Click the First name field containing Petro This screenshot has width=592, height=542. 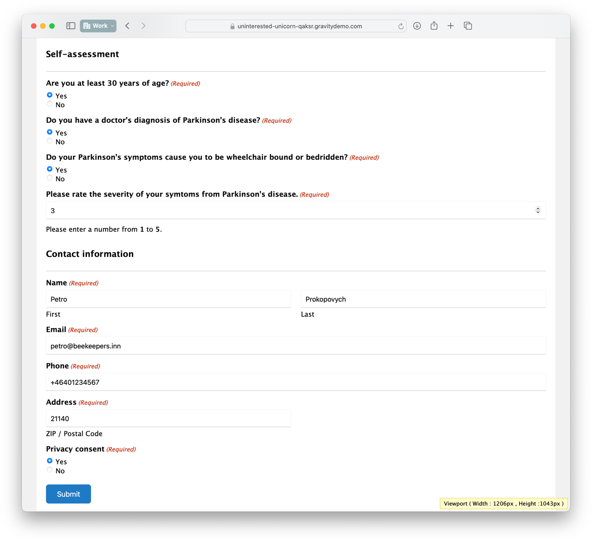[x=168, y=299]
